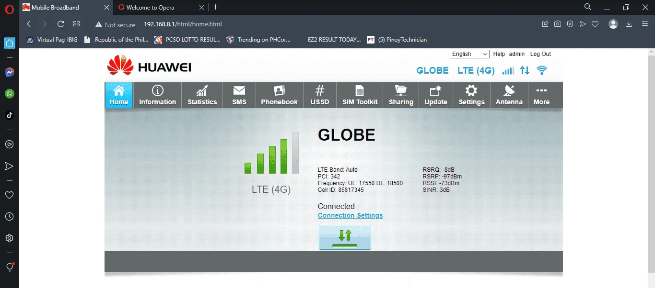
Task: Open the router Settings page
Action: pyautogui.click(x=472, y=95)
